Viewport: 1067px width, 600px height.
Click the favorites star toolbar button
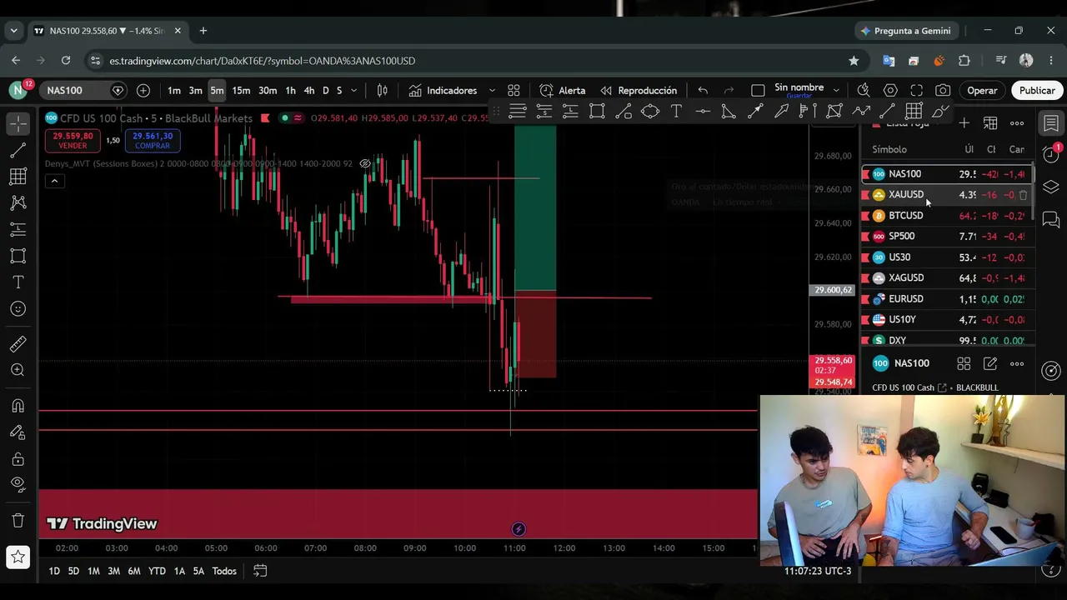coord(18,557)
